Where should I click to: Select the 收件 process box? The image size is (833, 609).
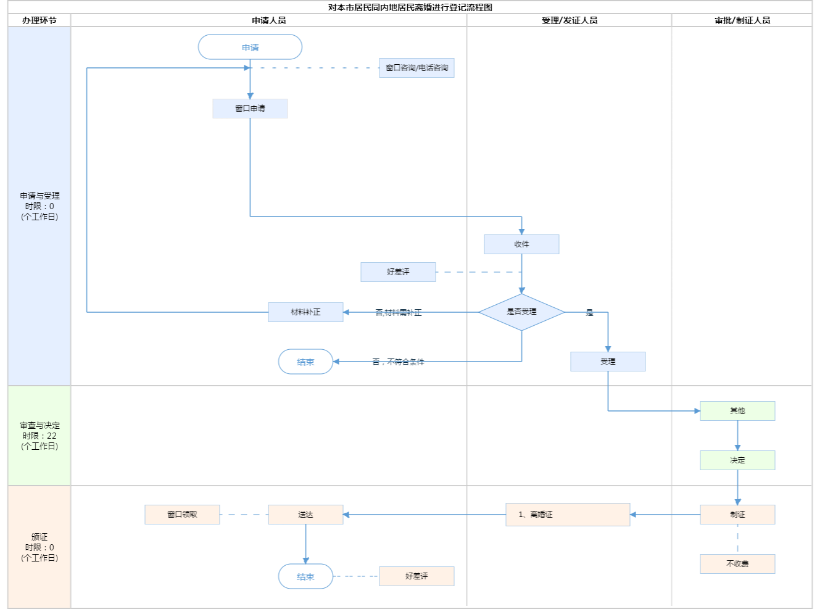(x=521, y=244)
